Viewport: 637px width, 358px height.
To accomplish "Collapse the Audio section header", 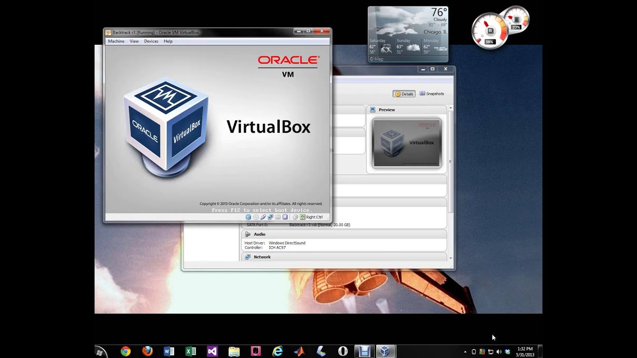I will point(343,234).
